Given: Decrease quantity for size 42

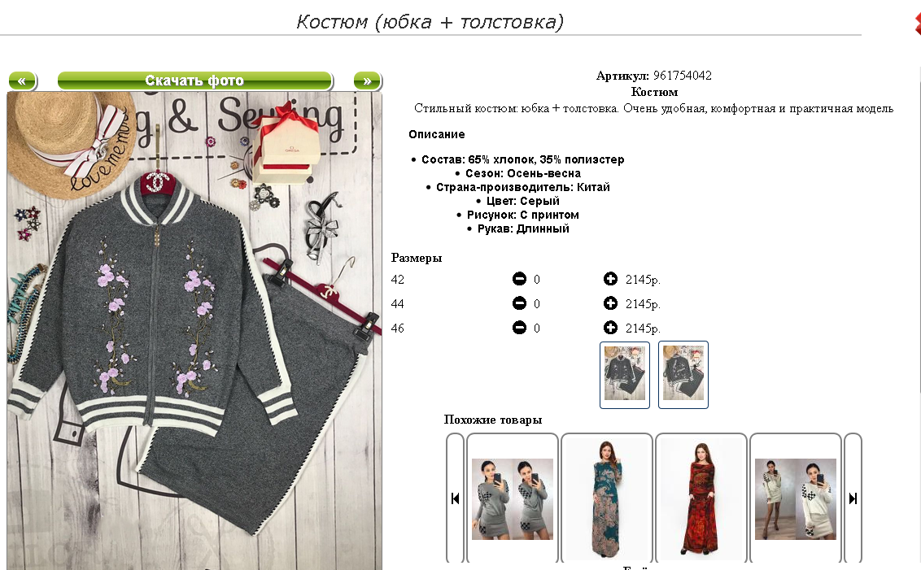Looking at the screenshot, I should click(x=519, y=279).
